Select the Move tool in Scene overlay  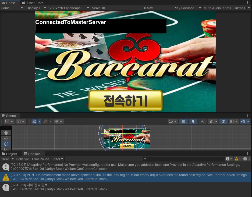pos(6,138)
